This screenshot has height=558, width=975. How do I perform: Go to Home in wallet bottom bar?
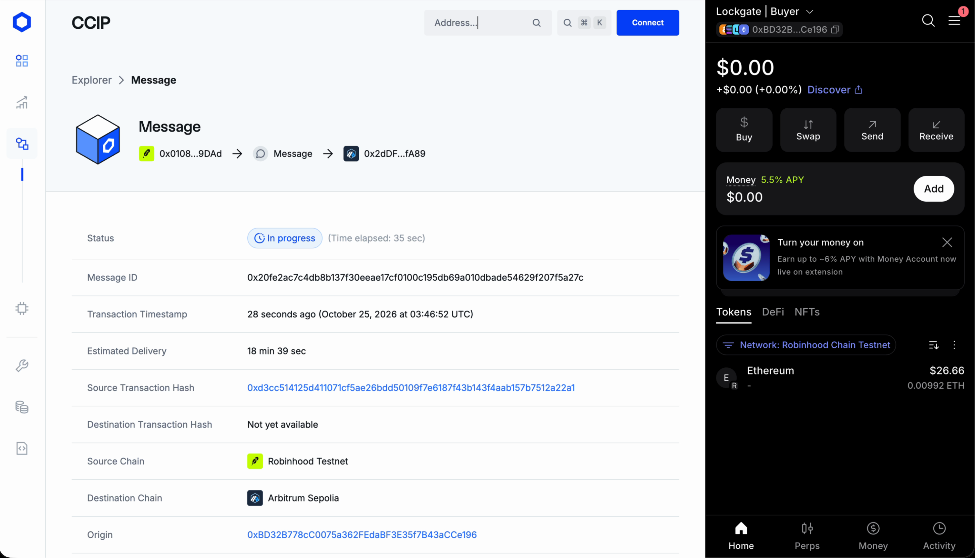pos(741,536)
